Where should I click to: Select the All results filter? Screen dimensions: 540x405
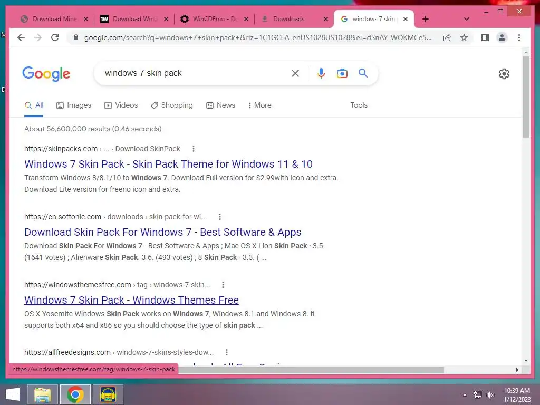34,105
